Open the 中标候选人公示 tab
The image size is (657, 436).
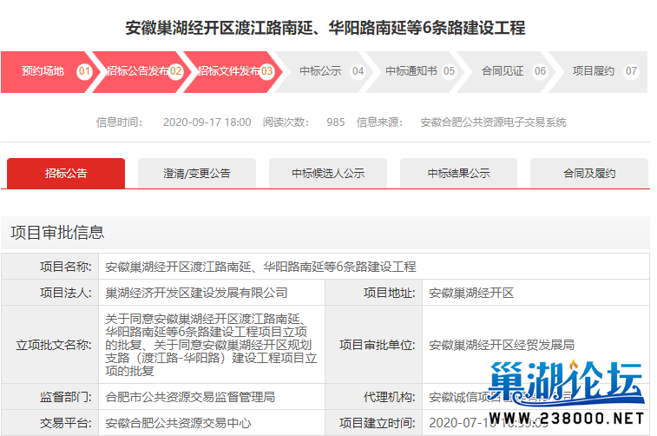pos(328,173)
